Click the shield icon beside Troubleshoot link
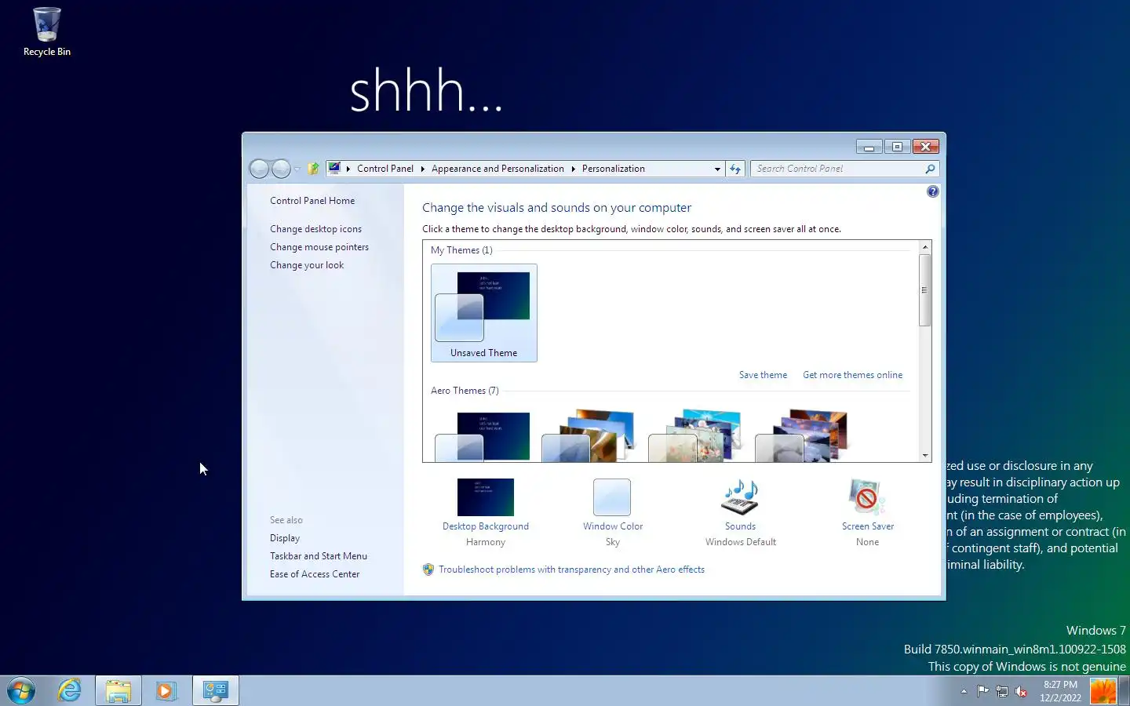The image size is (1130, 706). (428, 570)
